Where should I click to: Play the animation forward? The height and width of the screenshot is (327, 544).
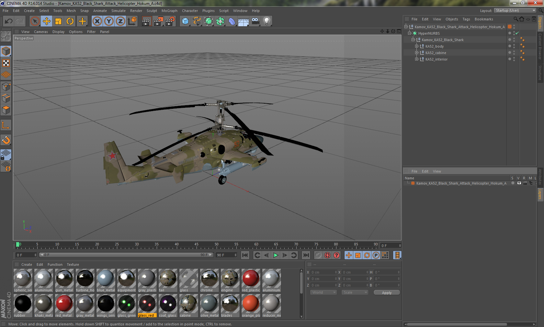coord(276,255)
